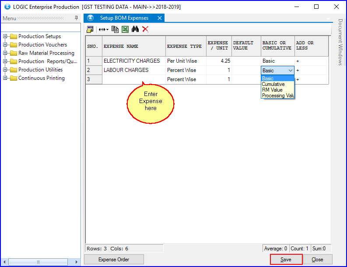The height and width of the screenshot is (267, 347).
Task: Select row header number 1
Action: point(94,61)
